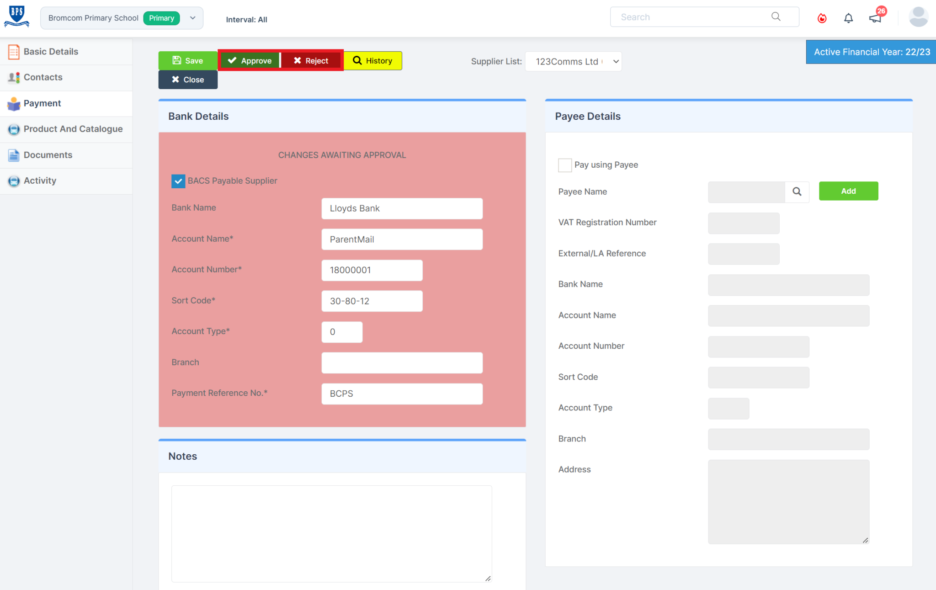Click the flame hot-topics icon

pyautogui.click(x=822, y=18)
